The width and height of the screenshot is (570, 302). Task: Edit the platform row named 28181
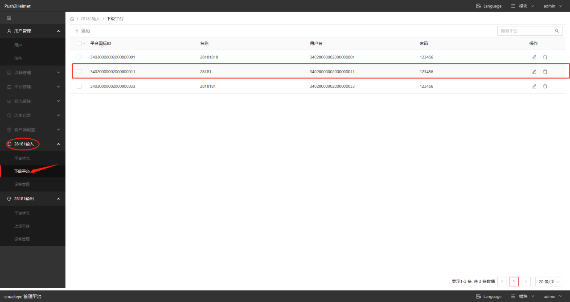[x=534, y=71]
